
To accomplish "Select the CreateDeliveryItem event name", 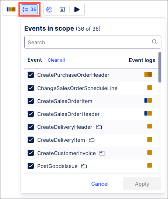I will click(x=61, y=140).
